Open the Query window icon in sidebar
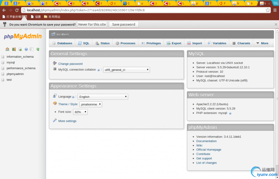The image size is (279, 179). click(20, 49)
